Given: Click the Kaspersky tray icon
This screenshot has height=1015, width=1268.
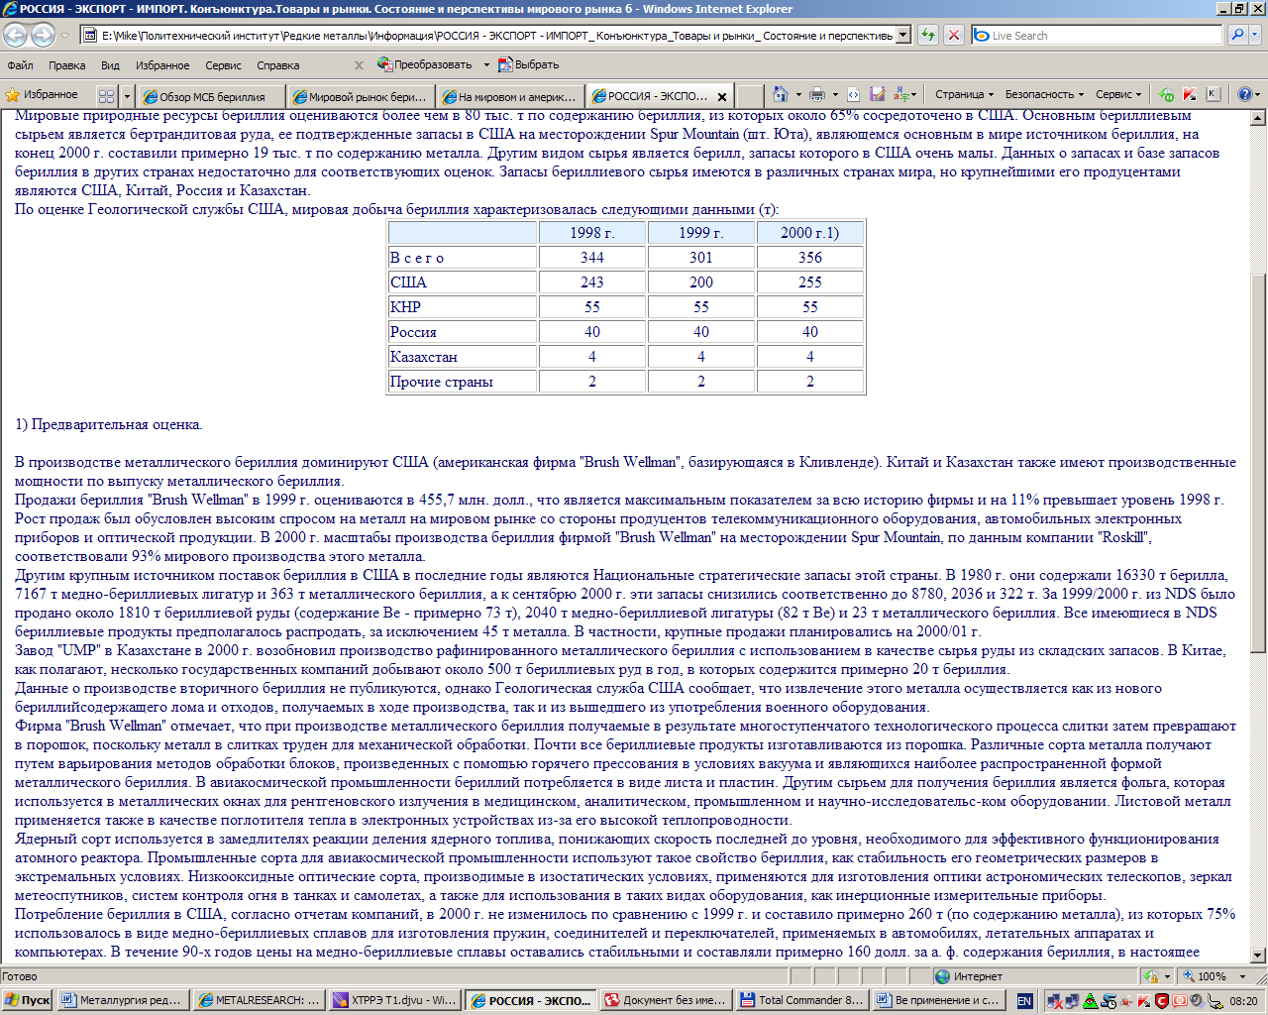Looking at the screenshot, I should [x=1145, y=1001].
